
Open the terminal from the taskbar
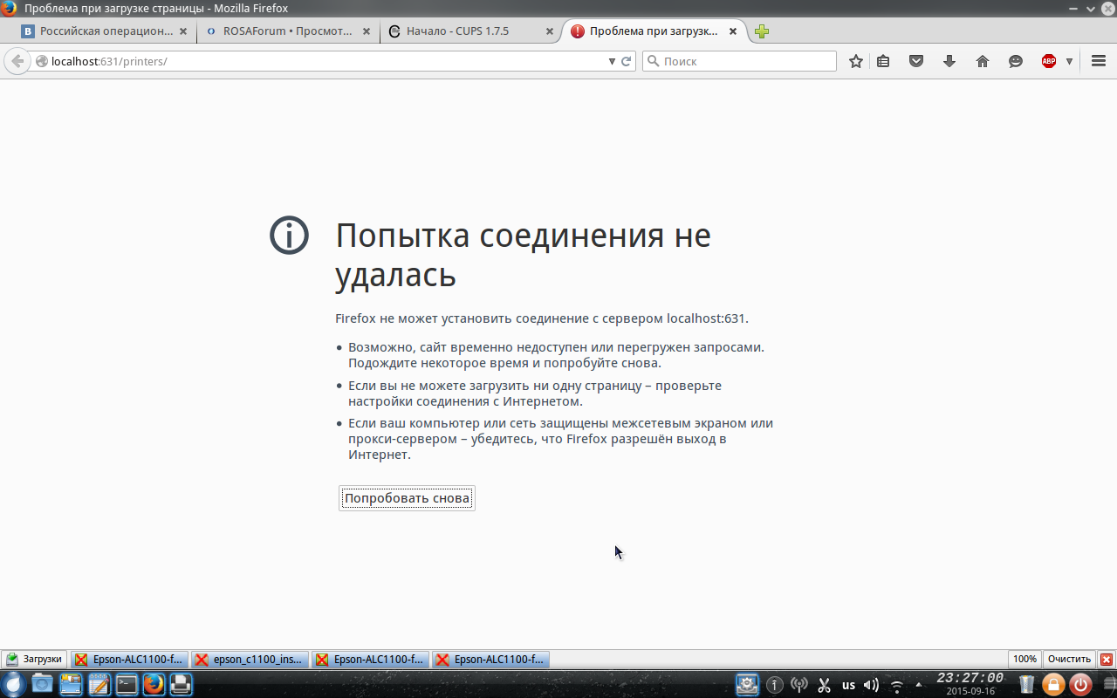[127, 684]
